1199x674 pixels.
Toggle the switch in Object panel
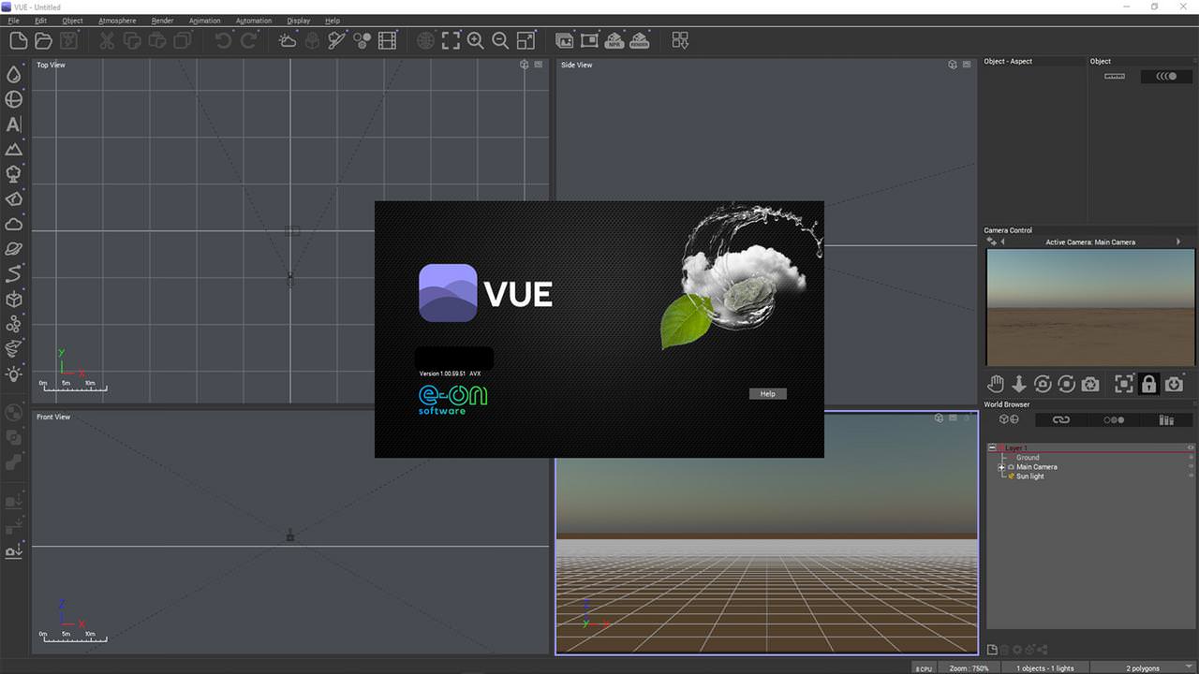tap(1166, 77)
